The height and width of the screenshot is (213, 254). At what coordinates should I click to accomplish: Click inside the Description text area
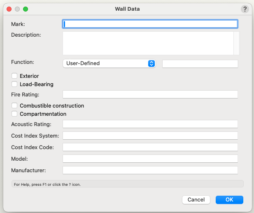[148, 43]
